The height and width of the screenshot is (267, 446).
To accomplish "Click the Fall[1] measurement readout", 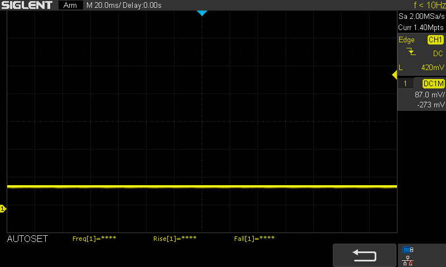I will [254, 239].
